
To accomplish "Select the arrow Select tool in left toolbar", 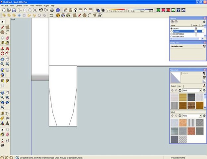I will [x=3, y=22].
